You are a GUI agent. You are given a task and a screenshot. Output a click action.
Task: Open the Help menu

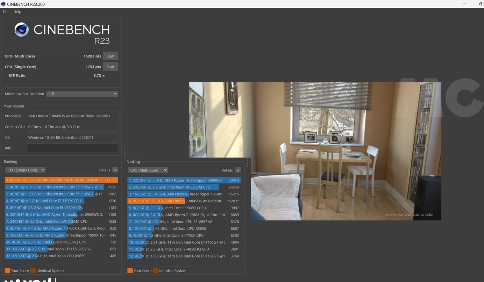coord(17,12)
